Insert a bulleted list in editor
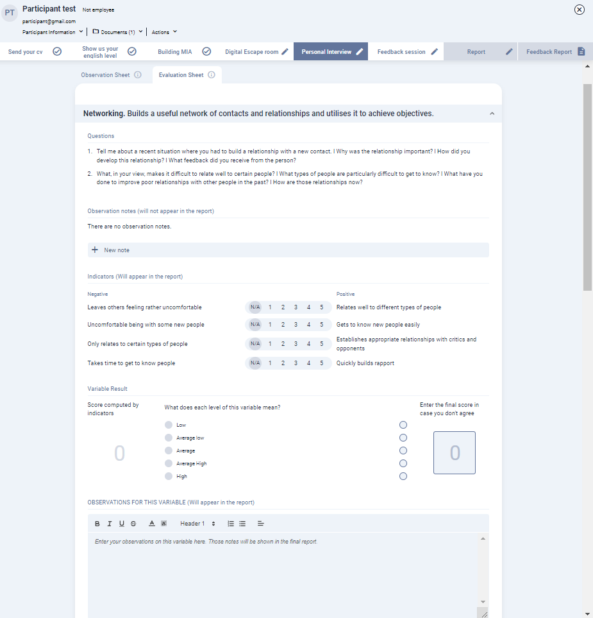 tap(242, 524)
